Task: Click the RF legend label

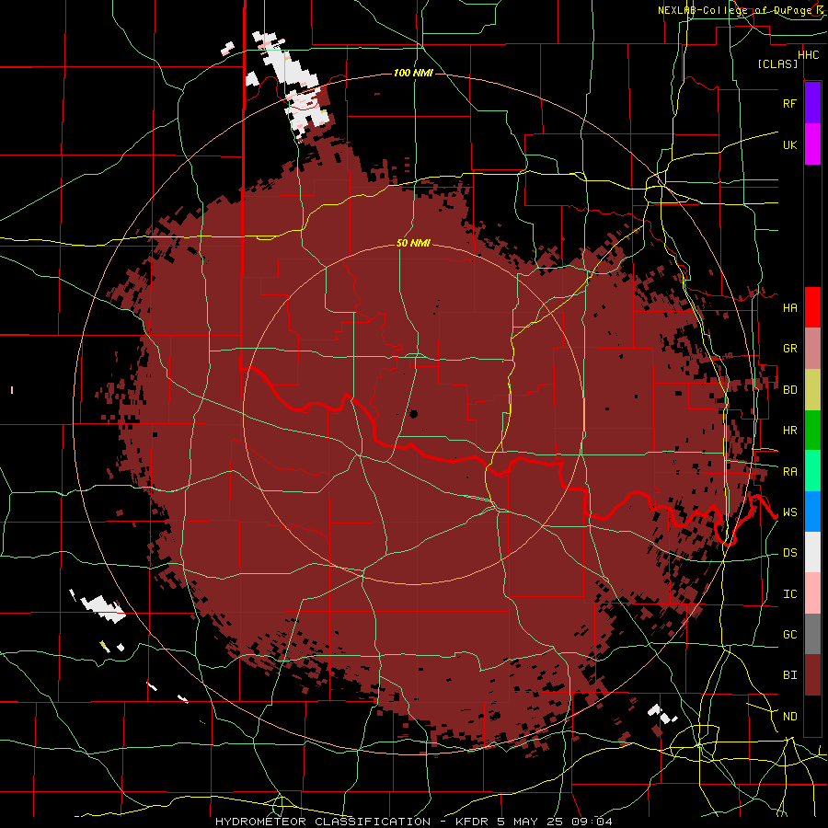Action: coord(789,103)
